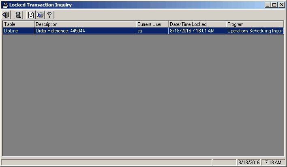Image resolution: width=287 pixels, height=167 pixels.
Task: Click the Exit door icon in the toolbar
Action: pyautogui.click(x=6, y=15)
